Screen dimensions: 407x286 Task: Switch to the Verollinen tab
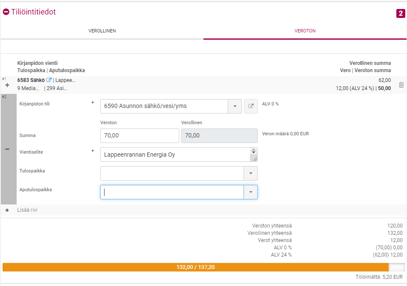(x=102, y=31)
